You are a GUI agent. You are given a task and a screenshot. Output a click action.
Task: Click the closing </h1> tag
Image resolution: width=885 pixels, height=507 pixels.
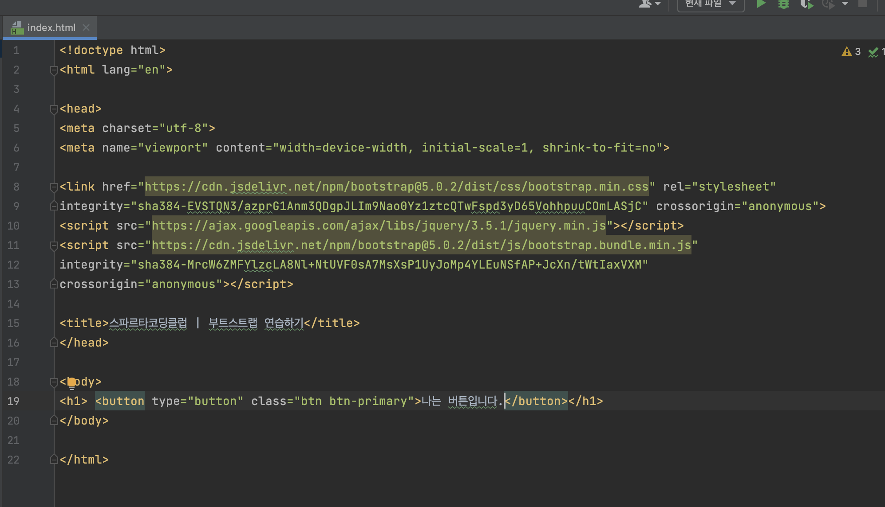coord(586,401)
